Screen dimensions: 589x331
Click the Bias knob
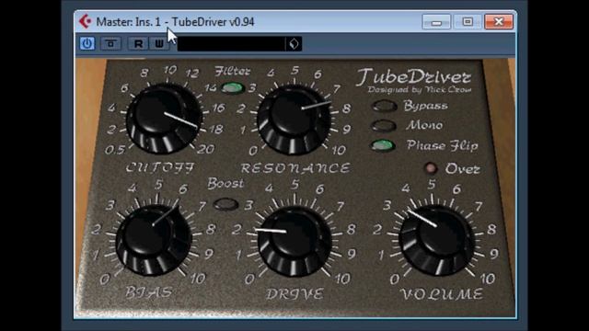[154, 240]
